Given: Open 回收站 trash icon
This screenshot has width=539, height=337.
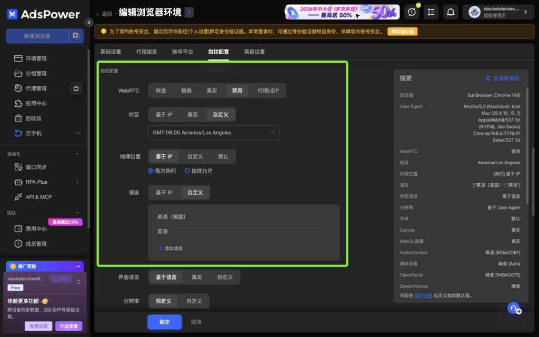Looking at the screenshot, I should (18, 118).
